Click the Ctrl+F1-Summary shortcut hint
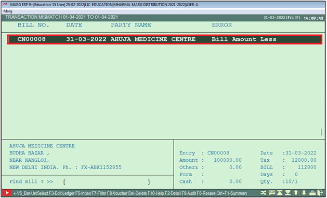The width and height of the screenshot is (327, 198). pos(232,193)
